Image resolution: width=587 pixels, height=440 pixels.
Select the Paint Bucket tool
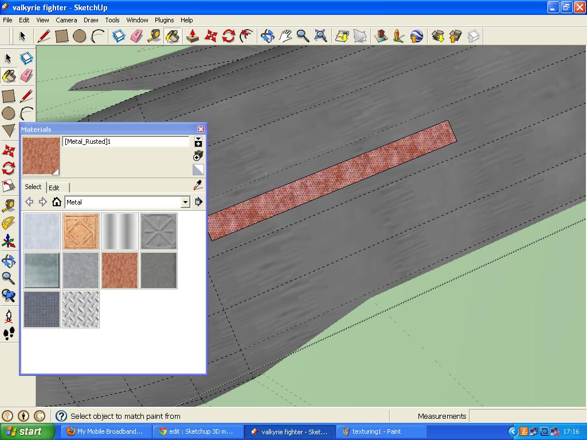(171, 36)
